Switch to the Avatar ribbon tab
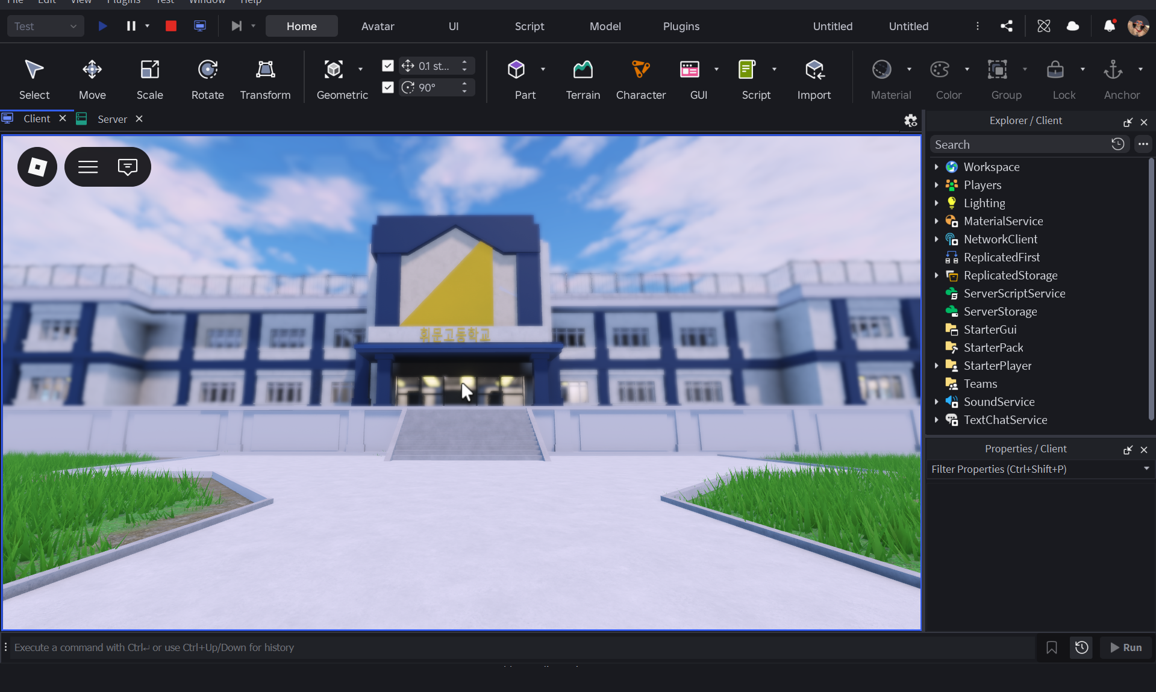 pyautogui.click(x=378, y=26)
